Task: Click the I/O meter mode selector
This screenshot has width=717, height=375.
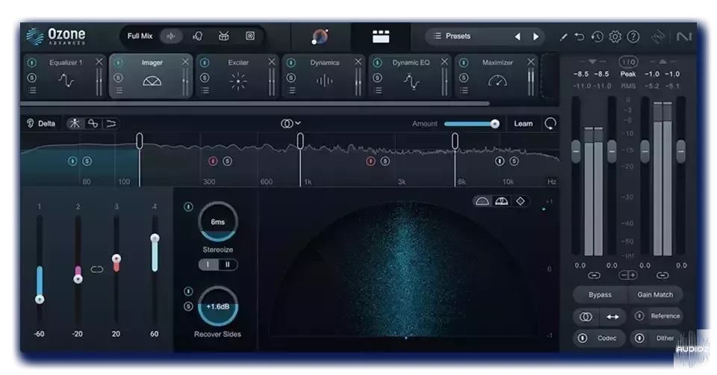Action: pyautogui.click(x=628, y=62)
